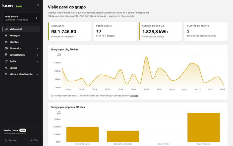Click the conferências esperando gente text
Screen dimensions: 233x146
201,36
